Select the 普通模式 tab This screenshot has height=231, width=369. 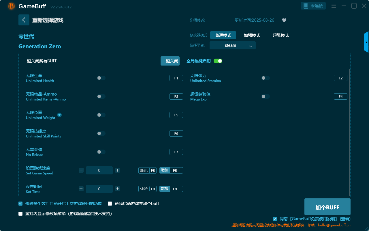tap(223, 35)
